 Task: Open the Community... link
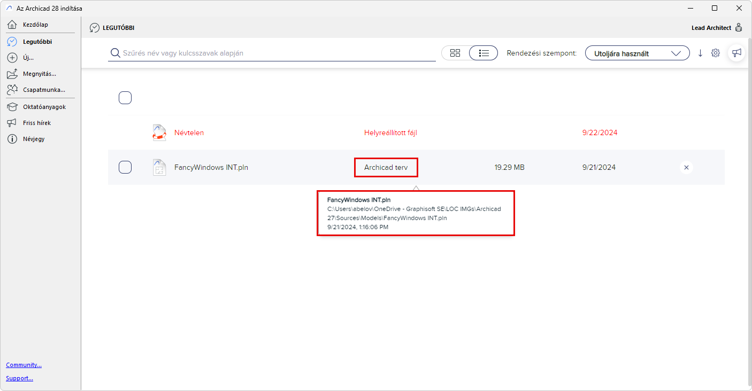click(24, 365)
